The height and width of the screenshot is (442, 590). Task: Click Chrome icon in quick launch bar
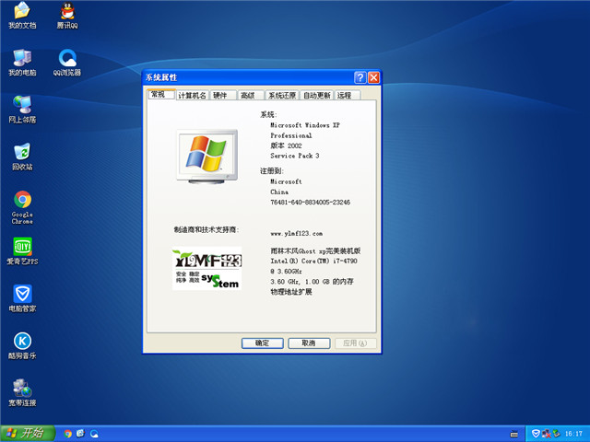tap(67, 434)
